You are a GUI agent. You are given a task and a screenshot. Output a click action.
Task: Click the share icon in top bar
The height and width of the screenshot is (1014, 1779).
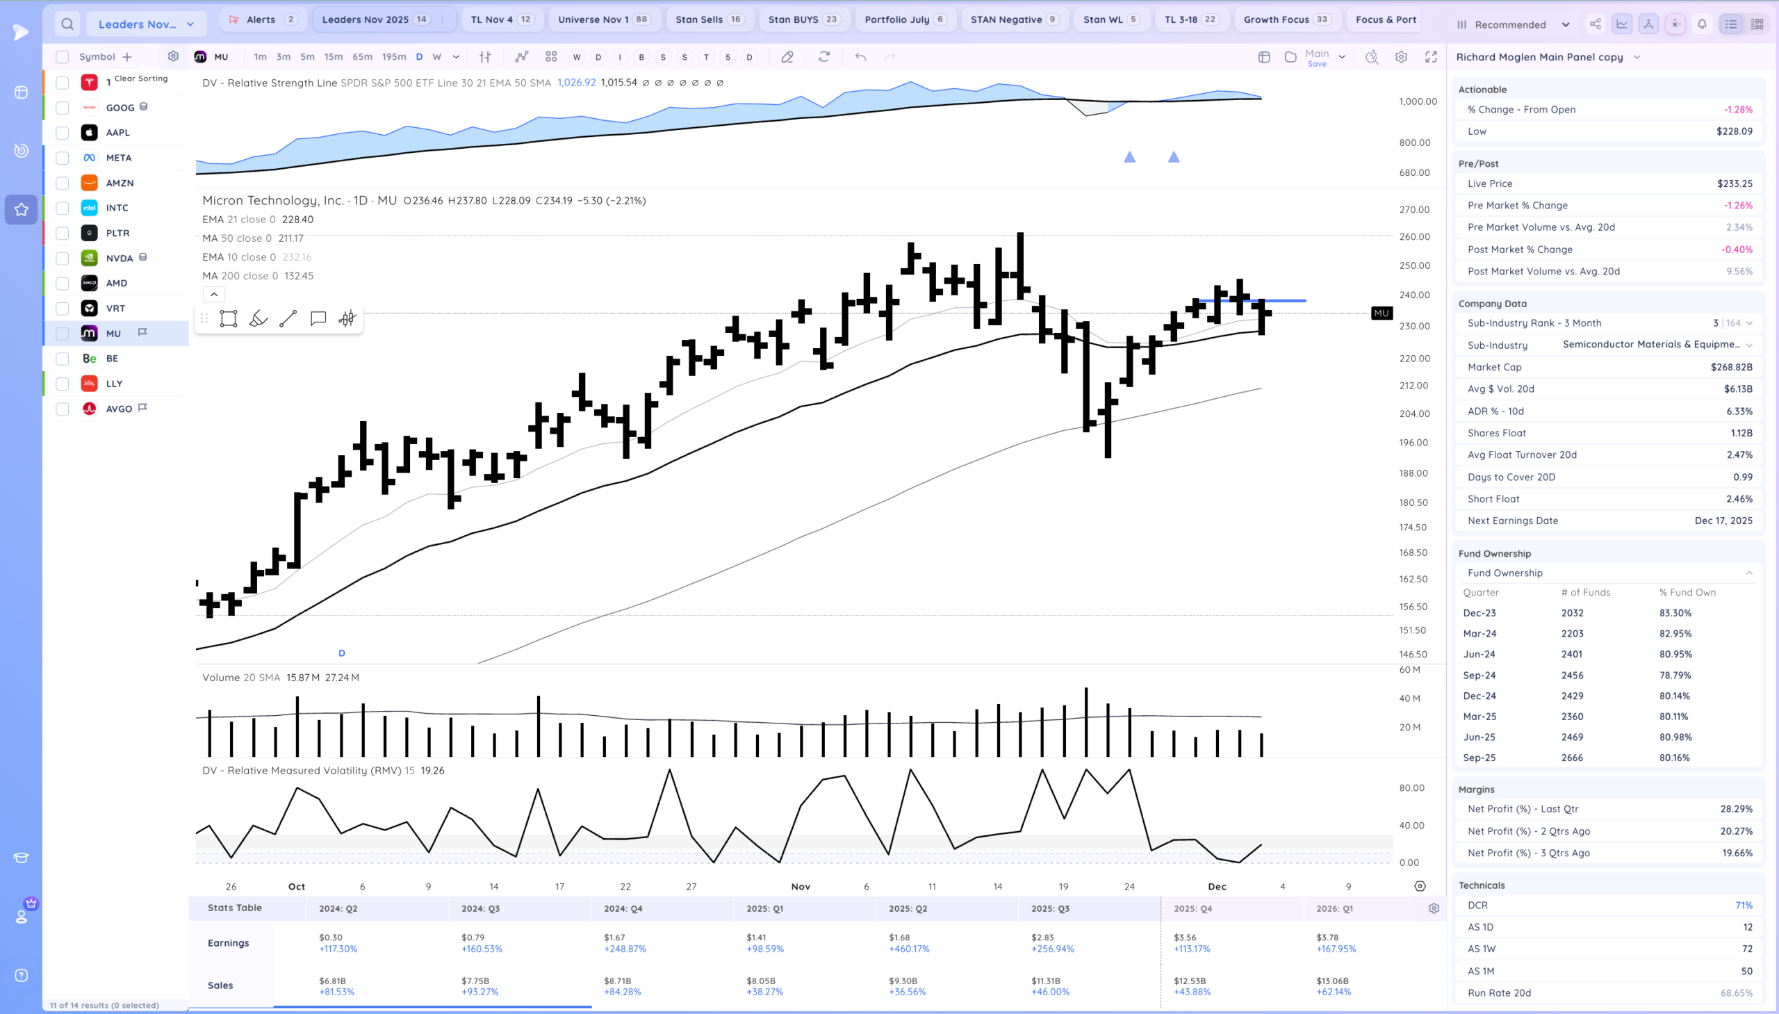(1595, 24)
